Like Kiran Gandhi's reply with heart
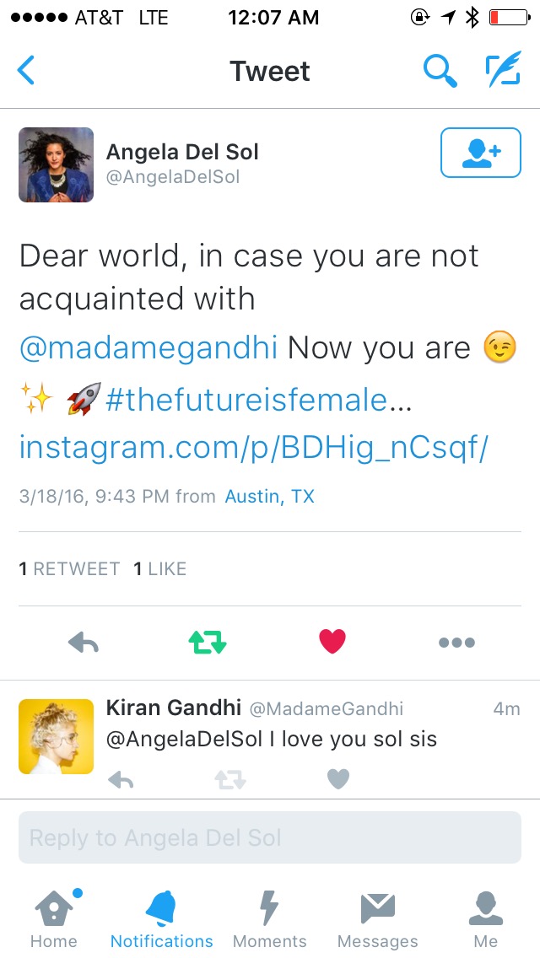This screenshot has width=540, height=958. [x=337, y=779]
